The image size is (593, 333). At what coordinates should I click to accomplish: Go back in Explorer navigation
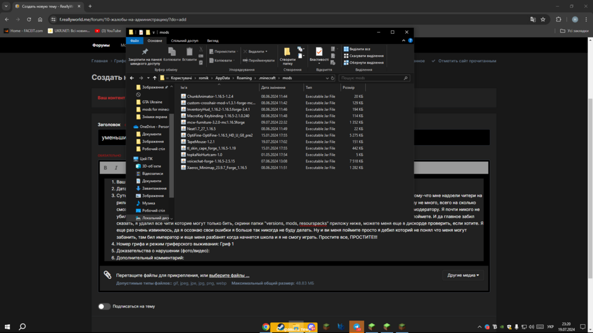click(x=132, y=78)
